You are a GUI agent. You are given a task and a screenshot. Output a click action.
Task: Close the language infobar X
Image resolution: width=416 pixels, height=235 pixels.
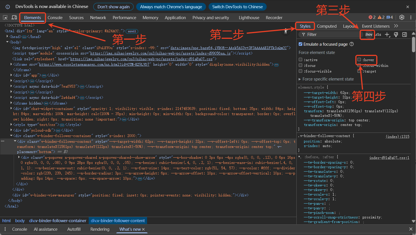point(408,7)
